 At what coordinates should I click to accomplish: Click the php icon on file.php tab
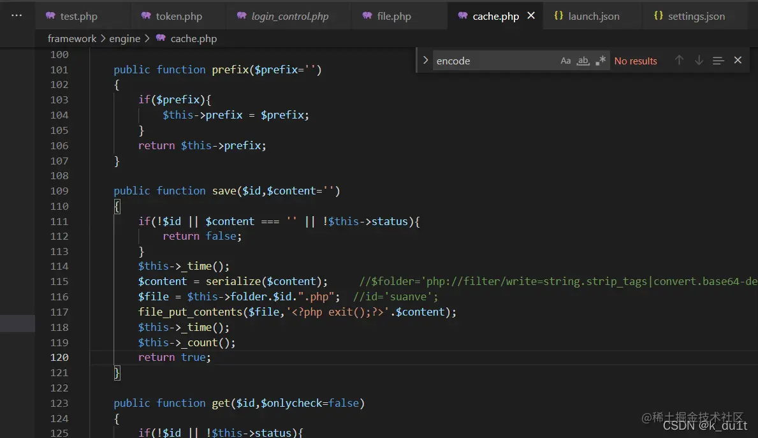click(x=367, y=15)
